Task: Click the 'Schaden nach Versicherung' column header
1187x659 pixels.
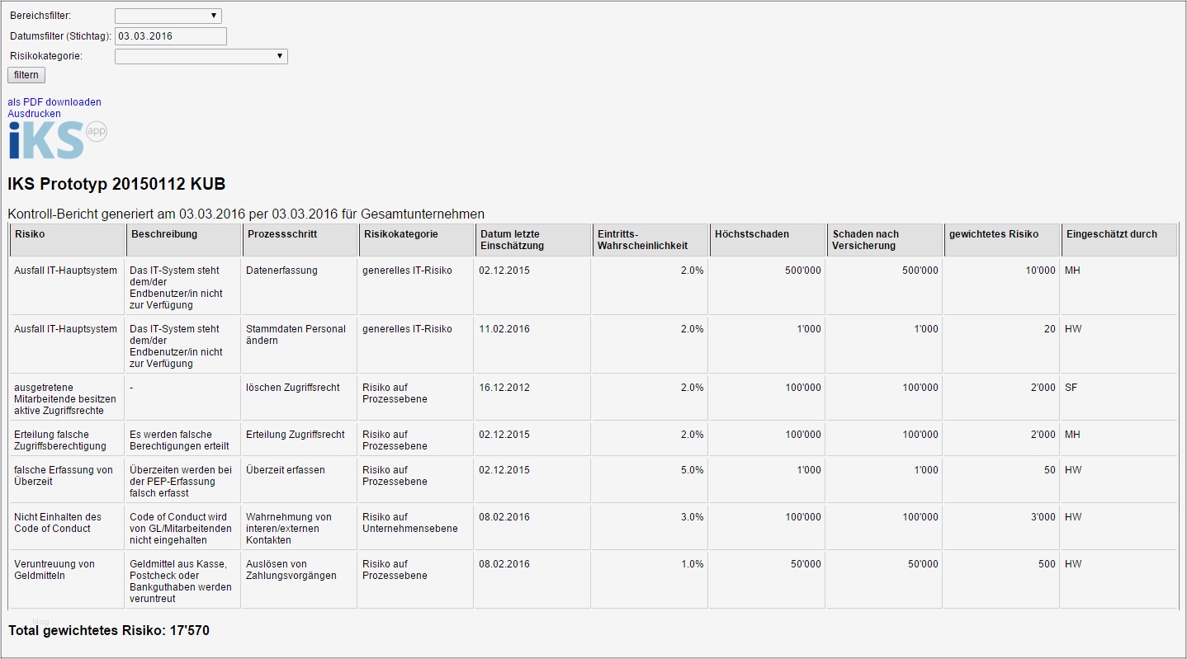Action: [x=866, y=240]
